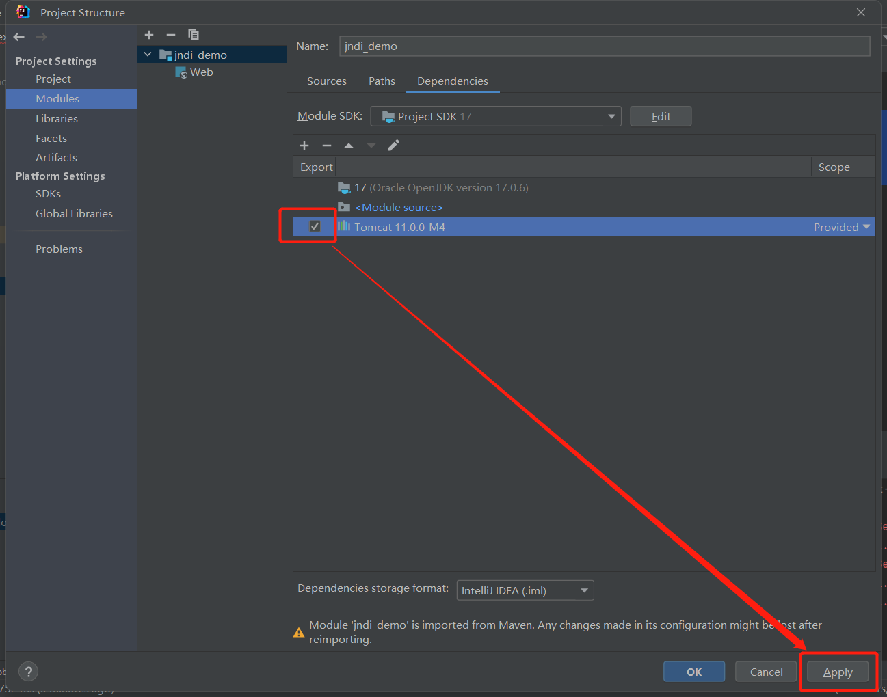Select the <Module source> row
This screenshot has height=697, width=887.
[584, 207]
